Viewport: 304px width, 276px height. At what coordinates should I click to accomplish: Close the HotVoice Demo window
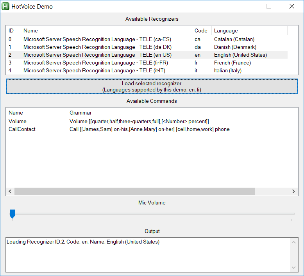[x=292, y=6]
